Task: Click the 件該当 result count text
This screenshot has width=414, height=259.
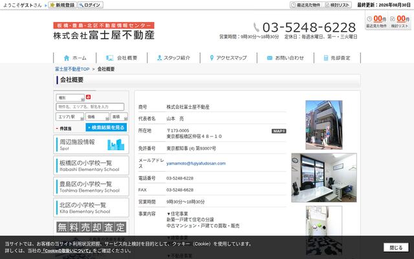Action: tap(65, 129)
